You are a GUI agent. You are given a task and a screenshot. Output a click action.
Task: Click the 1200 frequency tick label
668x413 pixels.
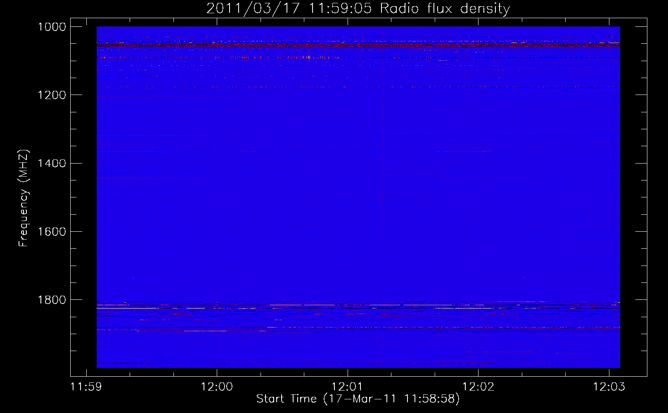coord(52,95)
